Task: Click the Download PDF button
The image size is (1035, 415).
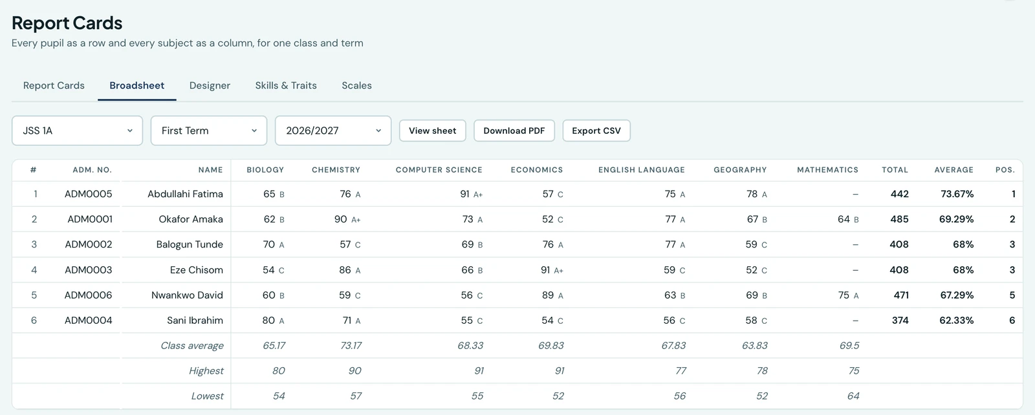Action: click(514, 131)
